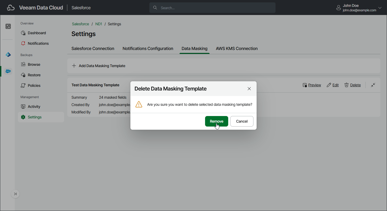
Task: Click the john.doe@example.com header email
Action: [x=359, y=10]
